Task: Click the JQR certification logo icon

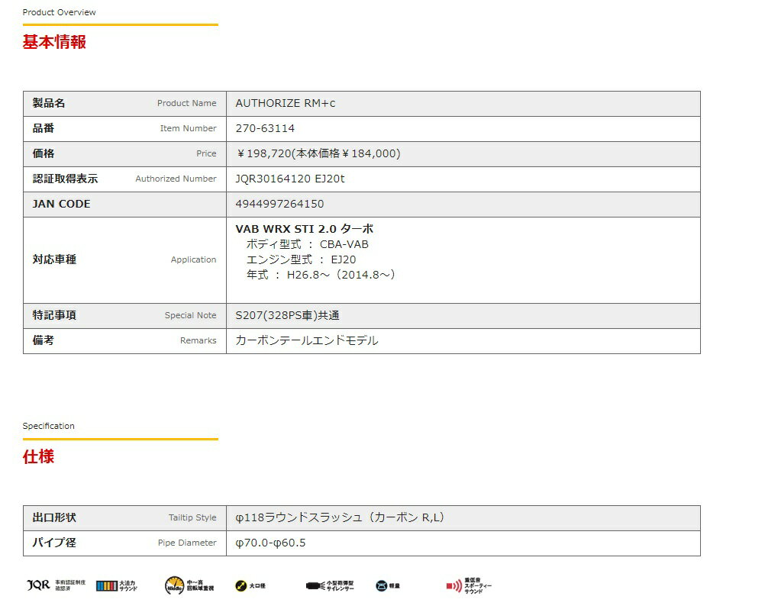Action: point(37,585)
